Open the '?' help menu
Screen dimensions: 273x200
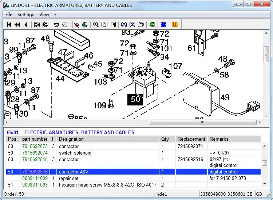[x=55, y=15]
